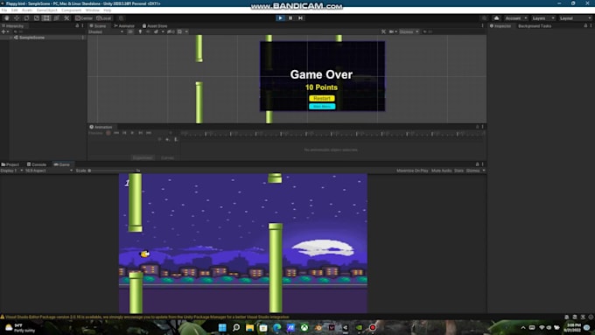Select the Move tool in toolbar
Image resolution: width=595 pixels, height=335 pixels.
click(17, 18)
